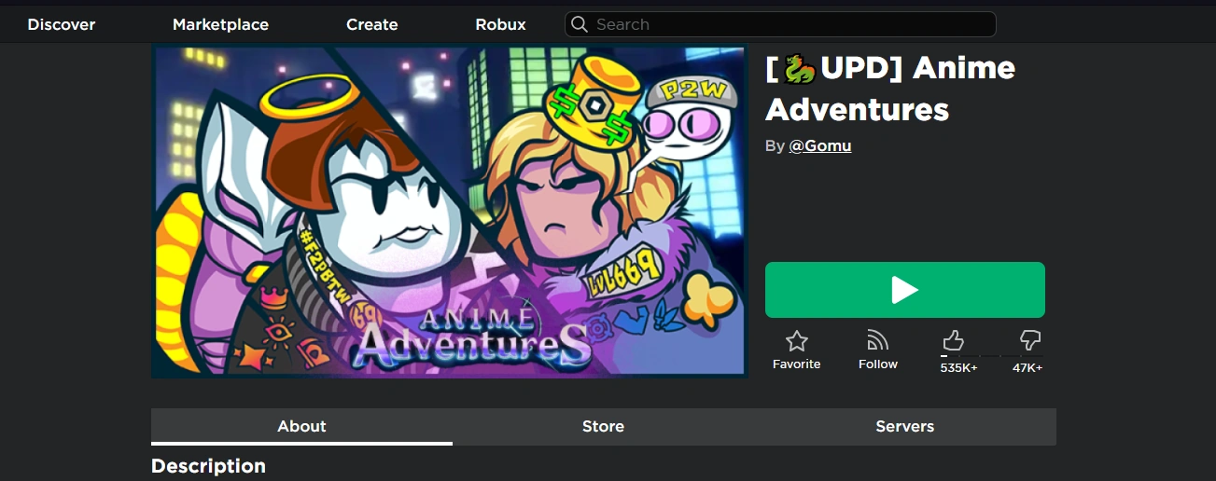Viewport: 1216px width, 481px height.
Task: Click the 535K+ likes count
Action: (x=958, y=368)
